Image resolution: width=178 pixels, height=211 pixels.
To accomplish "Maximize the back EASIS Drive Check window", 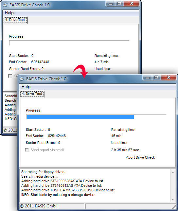I will (119, 4).
